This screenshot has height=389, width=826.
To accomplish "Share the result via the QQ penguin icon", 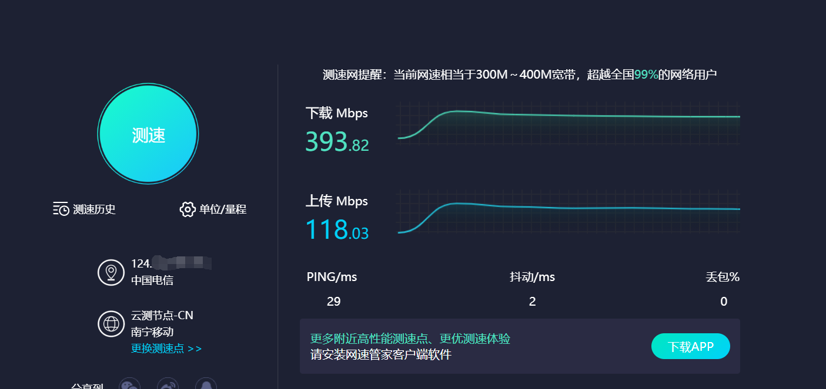I will coord(206,385).
